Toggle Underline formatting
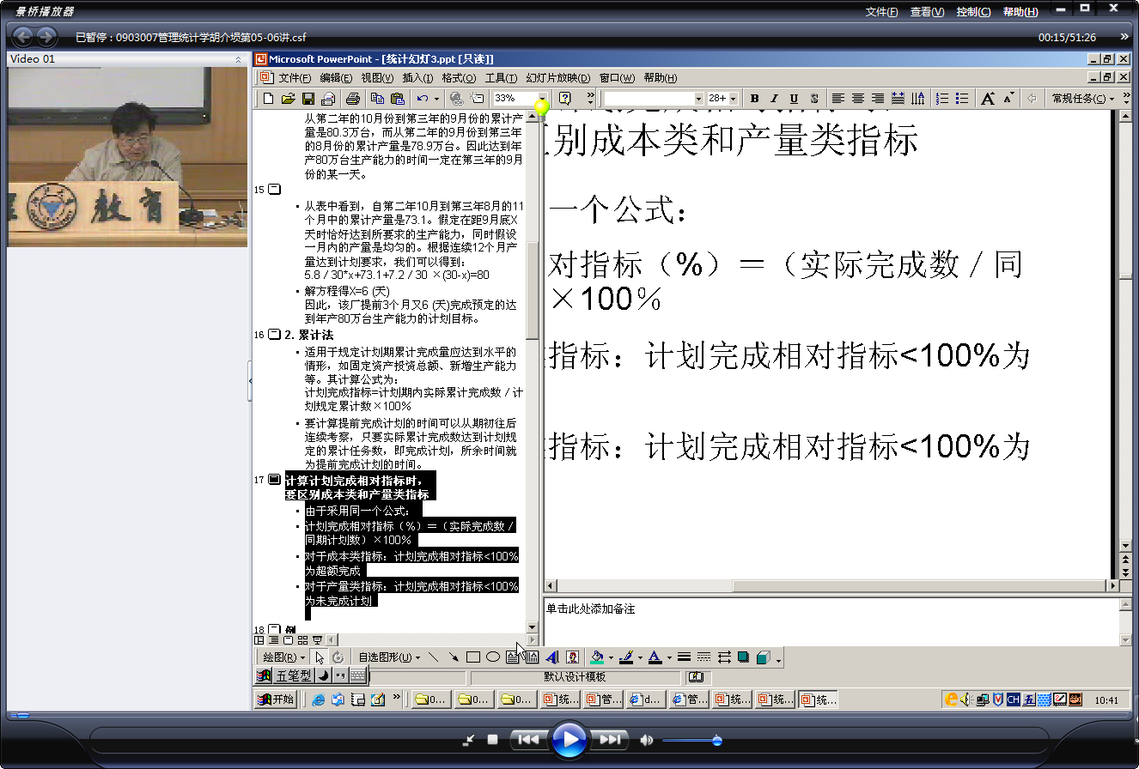 [794, 99]
